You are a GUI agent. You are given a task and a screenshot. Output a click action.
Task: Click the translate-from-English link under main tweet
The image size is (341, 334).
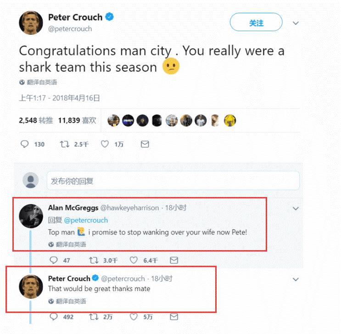(41, 82)
